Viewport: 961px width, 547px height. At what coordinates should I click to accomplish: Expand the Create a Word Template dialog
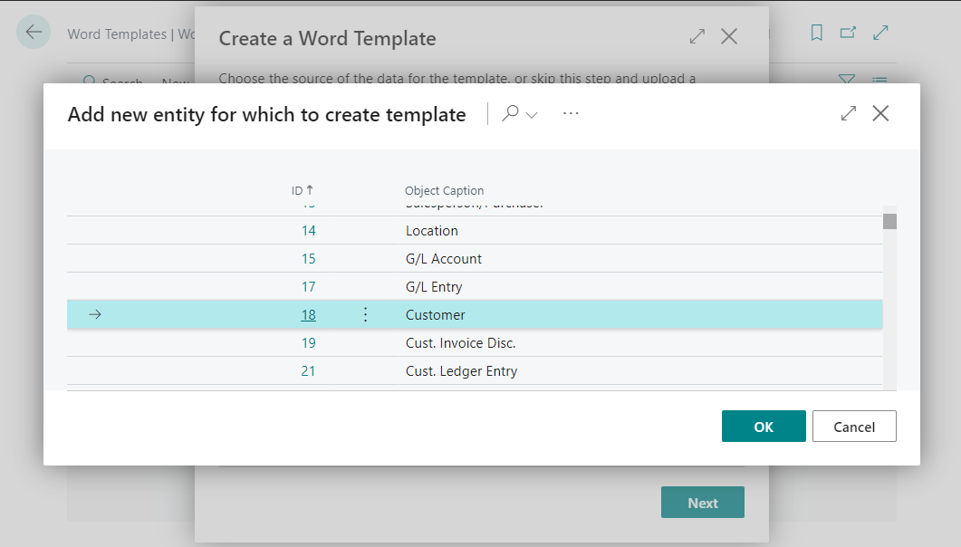pos(697,36)
